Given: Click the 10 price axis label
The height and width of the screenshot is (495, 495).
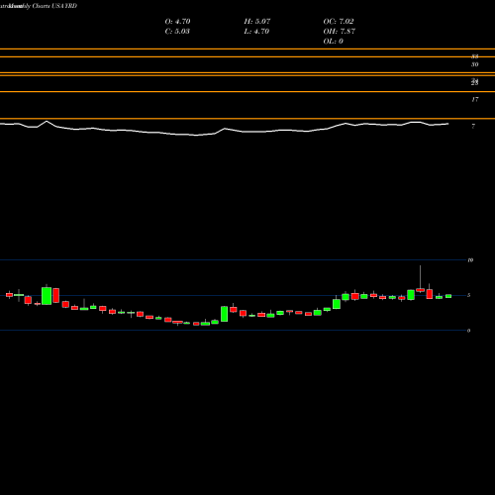Looking at the screenshot, I should point(470,260).
